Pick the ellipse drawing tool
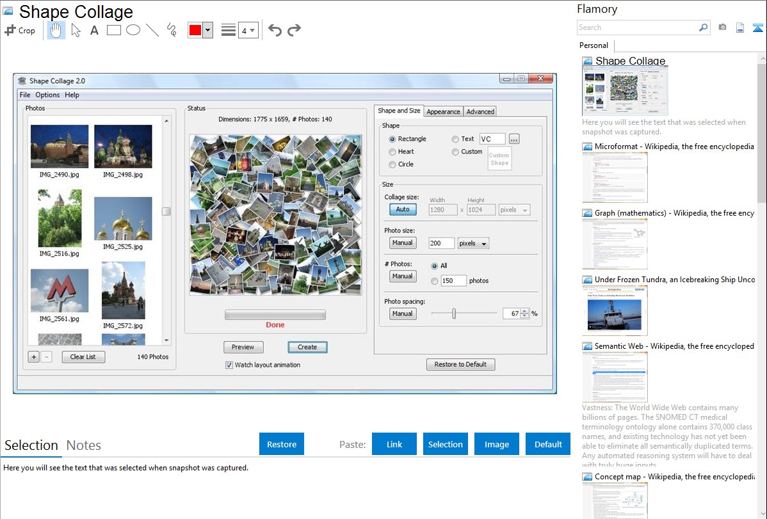767x519 pixels. (133, 30)
